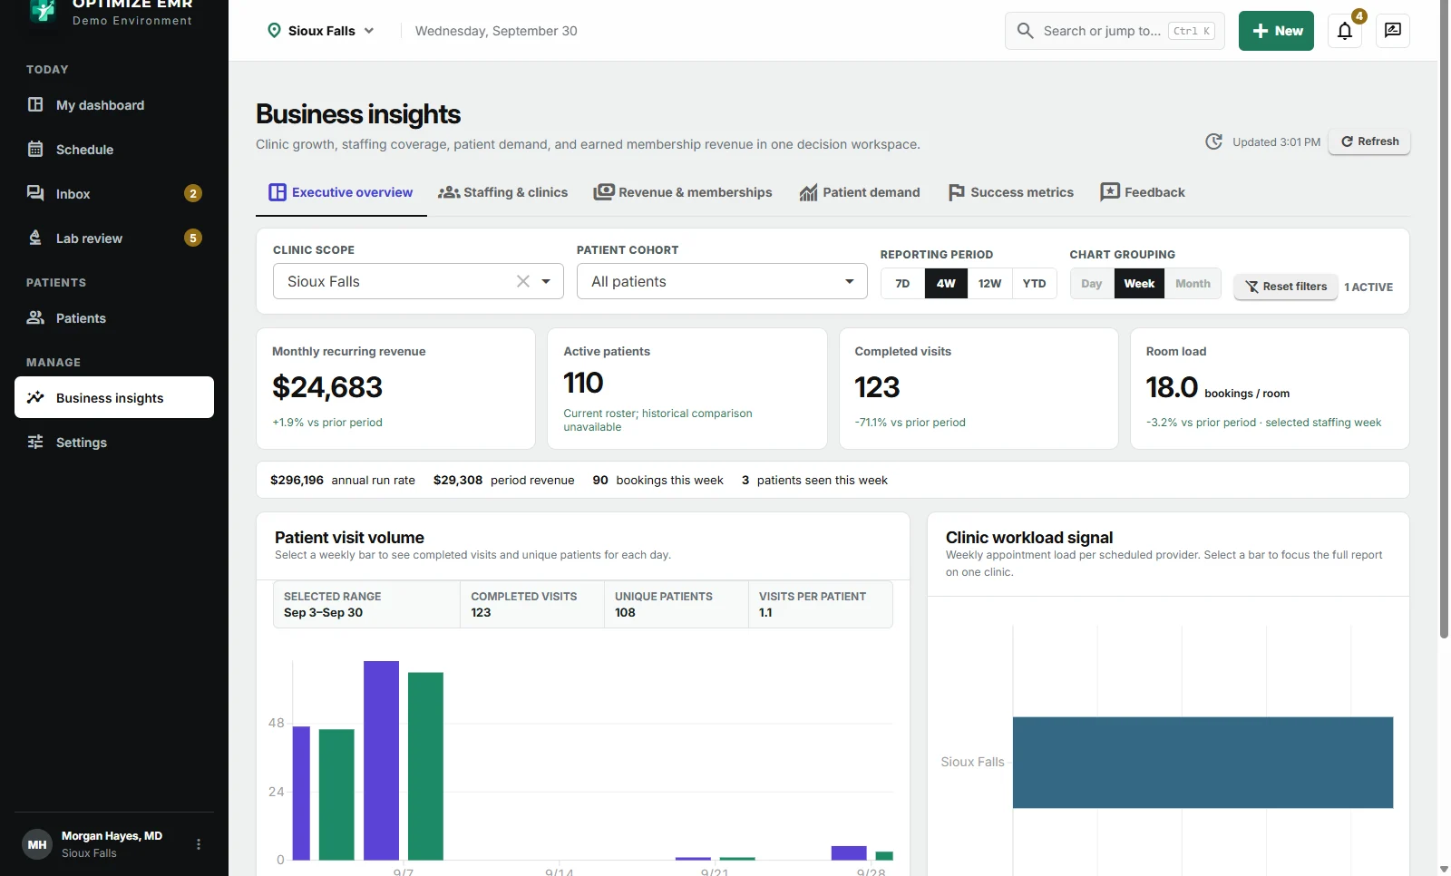The width and height of the screenshot is (1451, 876).
Task: Select the 4W reporting period
Action: pyautogui.click(x=946, y=283)
